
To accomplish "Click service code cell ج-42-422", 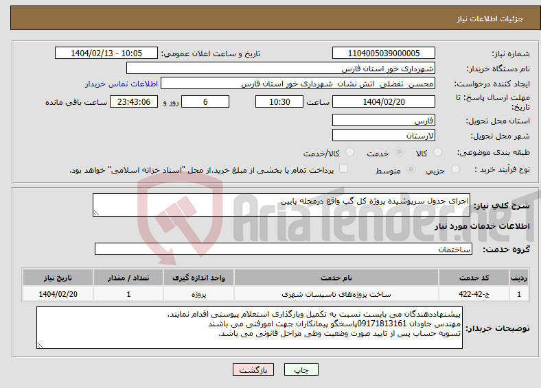I will [x=474, y=294].
